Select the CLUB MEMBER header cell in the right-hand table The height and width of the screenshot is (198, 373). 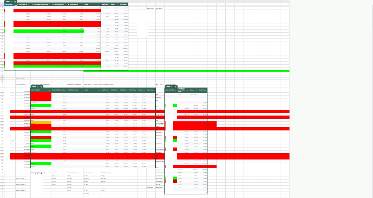[171, 90]
